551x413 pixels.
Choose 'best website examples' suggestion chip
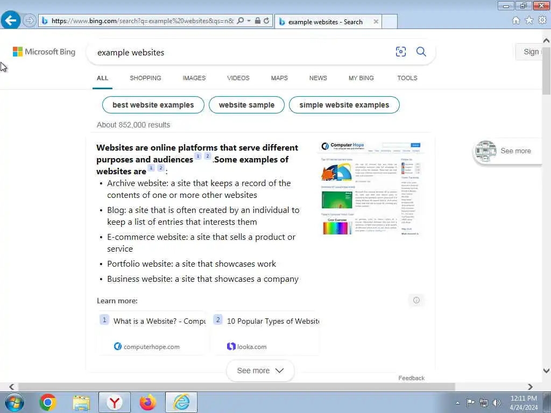[153, 105]
